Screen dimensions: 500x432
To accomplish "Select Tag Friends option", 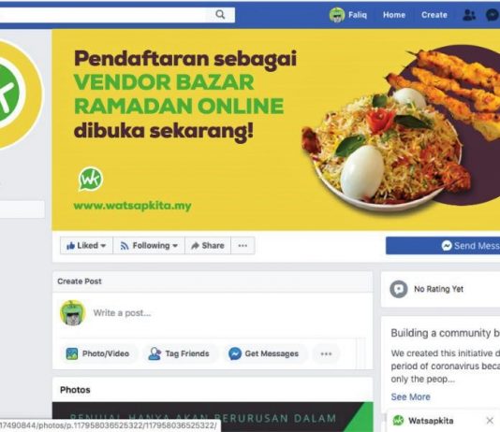I will pyautogui.click(x=179, y=353).
